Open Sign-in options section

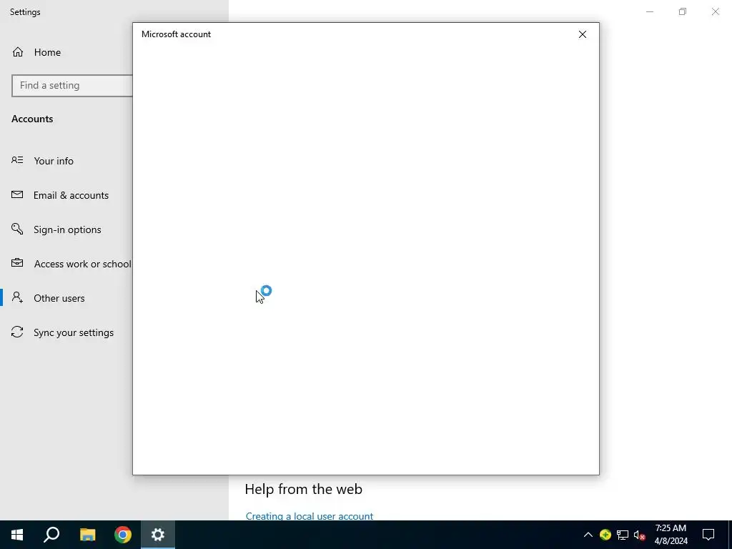pos(66,229)
